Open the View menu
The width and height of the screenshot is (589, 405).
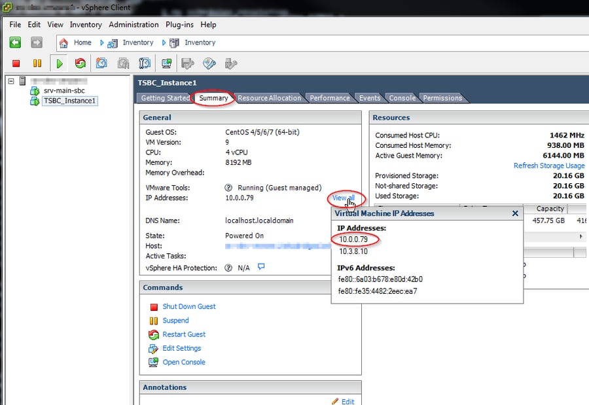pyautogui.click(x=55, y=24)
